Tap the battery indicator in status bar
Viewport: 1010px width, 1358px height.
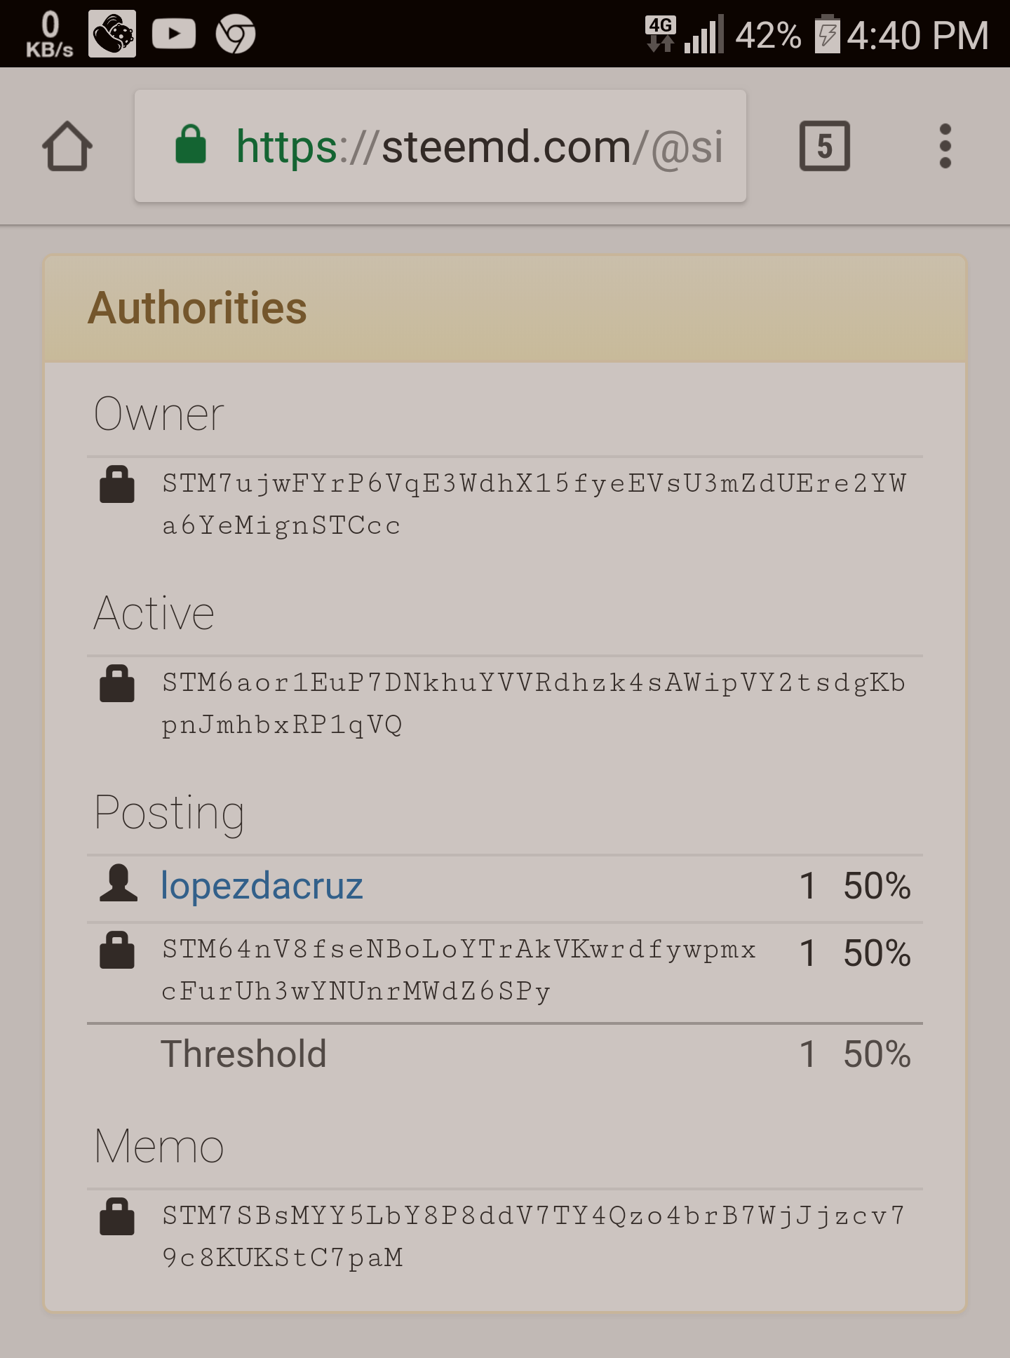click(x=827, y=34)
